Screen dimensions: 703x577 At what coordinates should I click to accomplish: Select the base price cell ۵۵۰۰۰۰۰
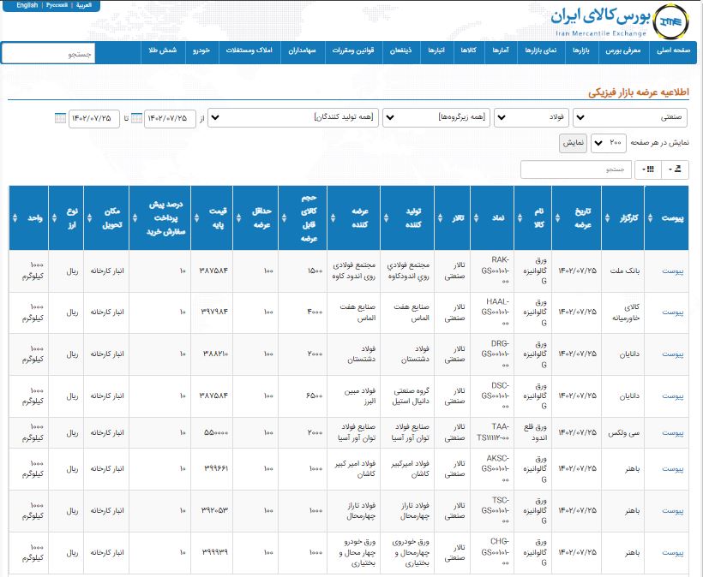point(212,433)
